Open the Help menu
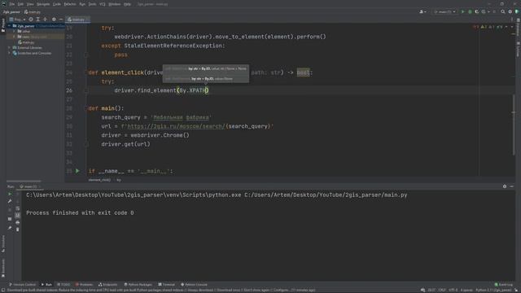Image resolution: width=521 pixels, height=293 pixels. (x=127, y=4)
